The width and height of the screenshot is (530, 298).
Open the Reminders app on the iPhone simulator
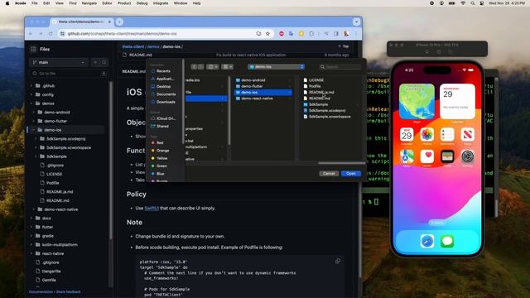pos(447,135)
